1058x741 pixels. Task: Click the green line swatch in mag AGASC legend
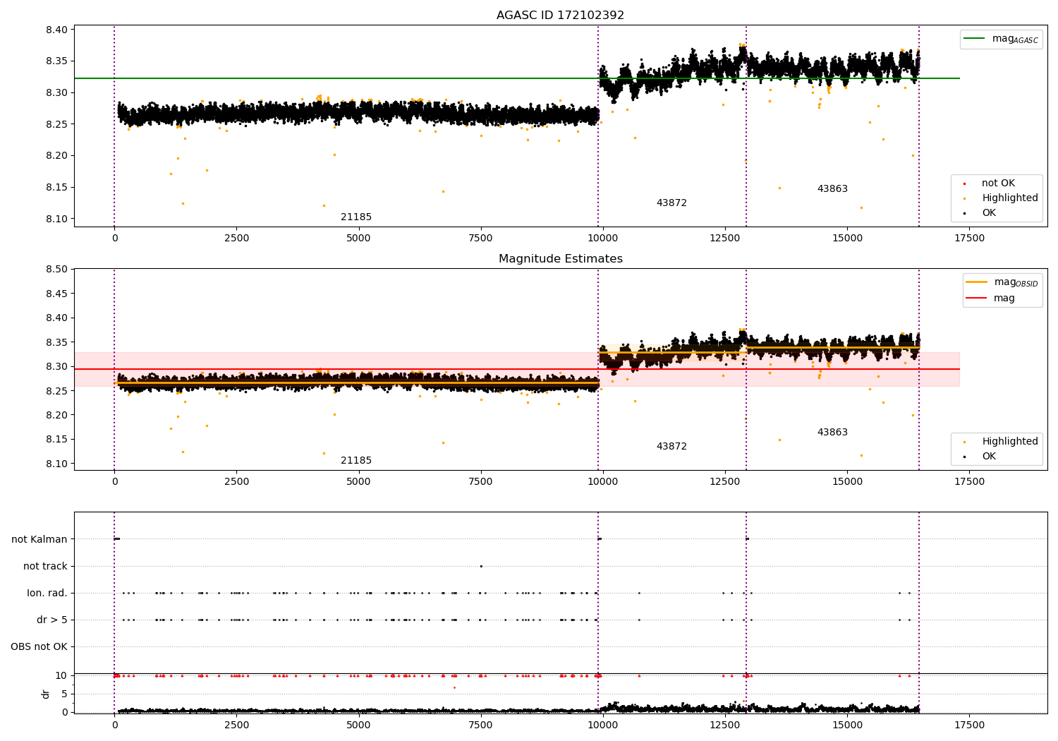[x=974, y=38]
